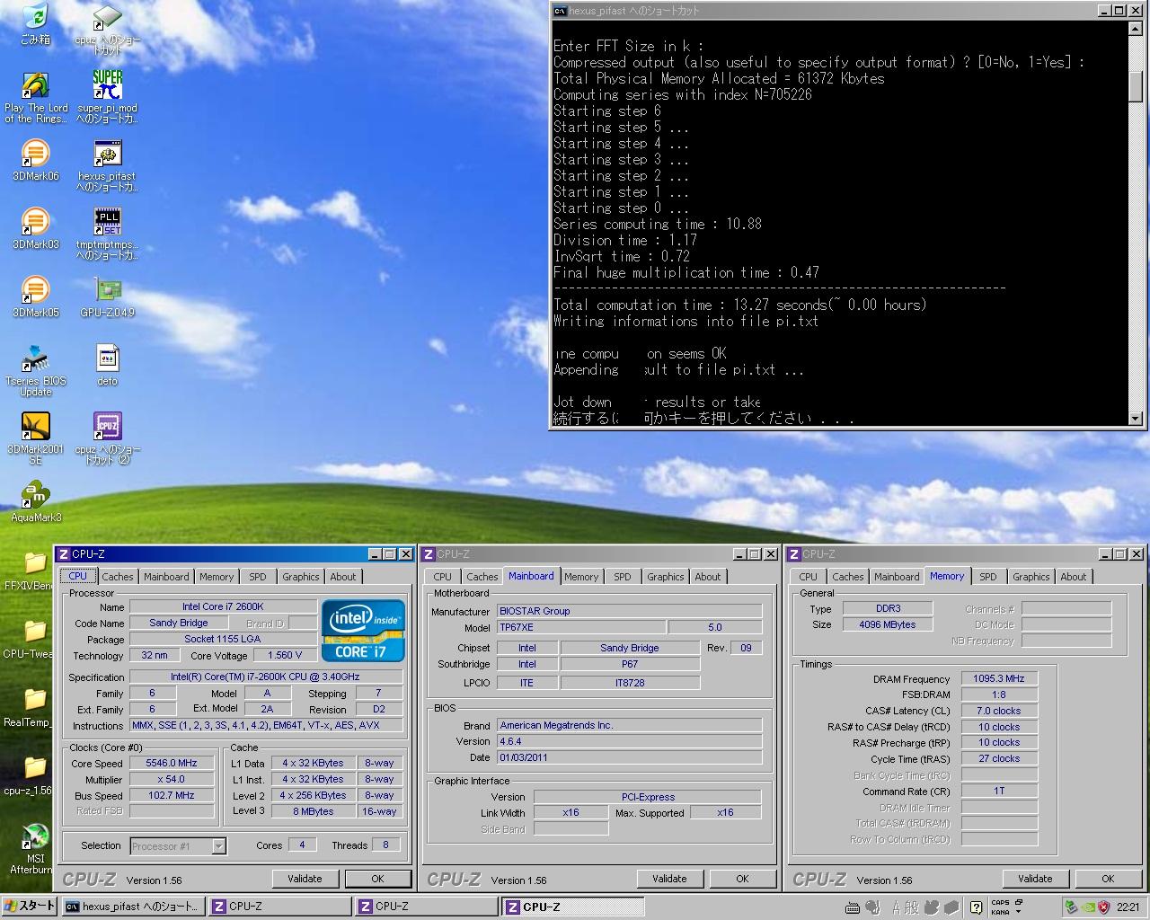The height and width of the screenshot is (920, 1150).
Task: Select the first CPU-Z taskbar button
Action: pyautogui.click(x=280, y=907)
